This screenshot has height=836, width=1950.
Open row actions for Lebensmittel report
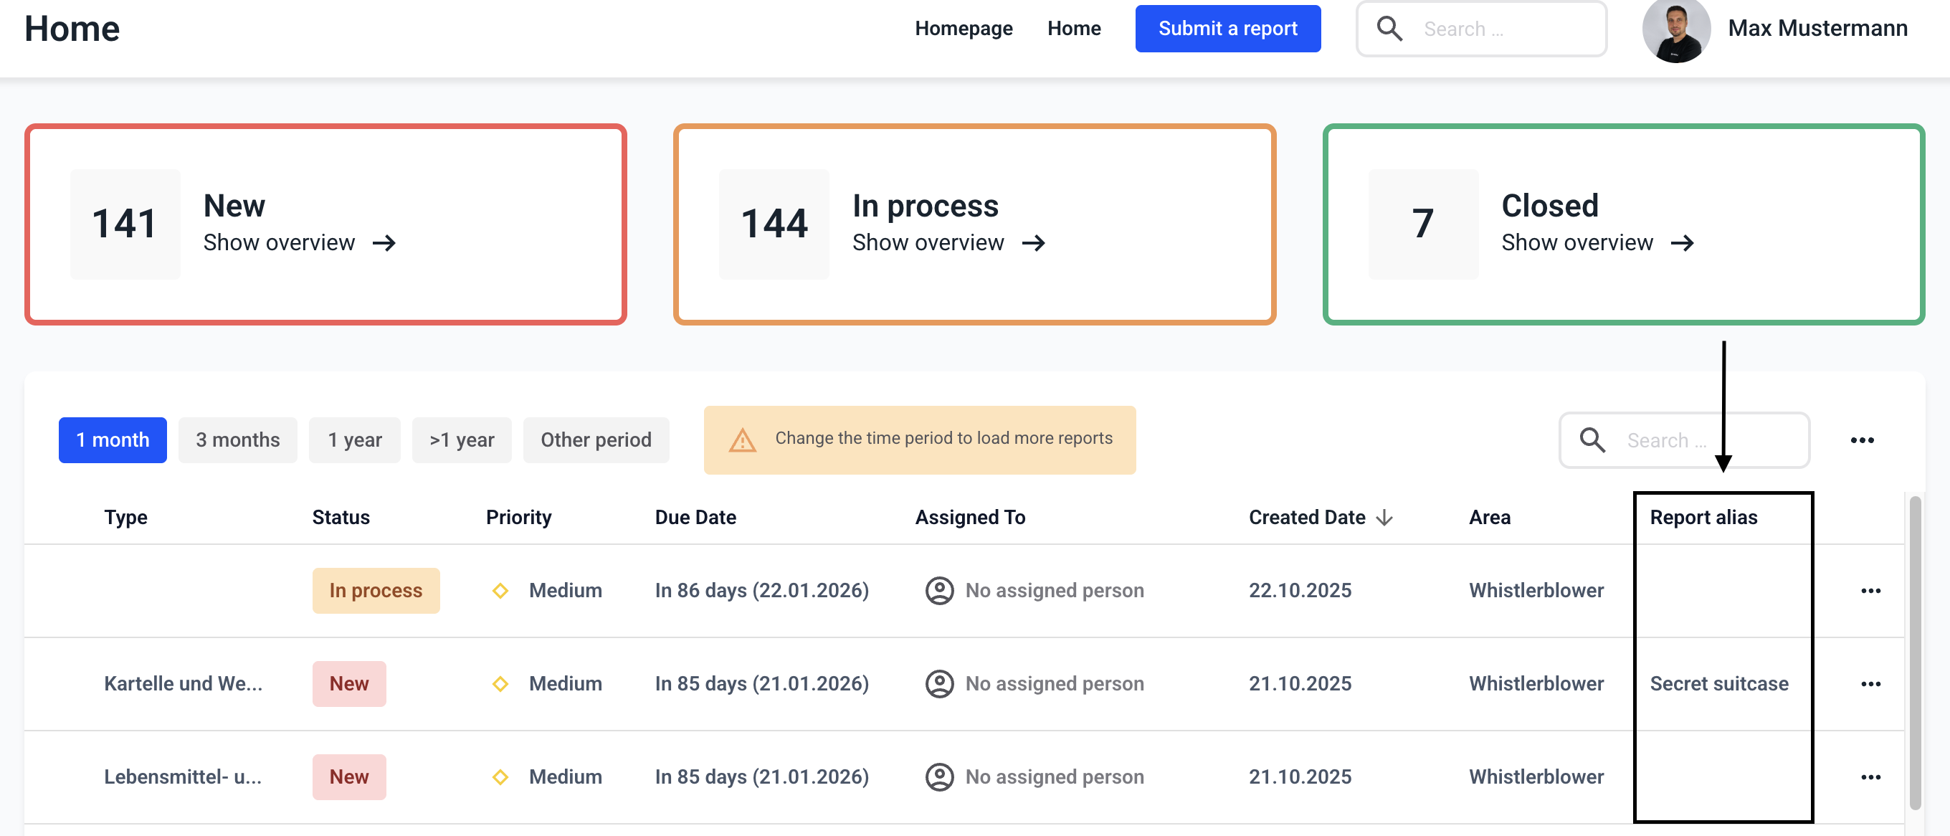click(x=1870, y=777)
